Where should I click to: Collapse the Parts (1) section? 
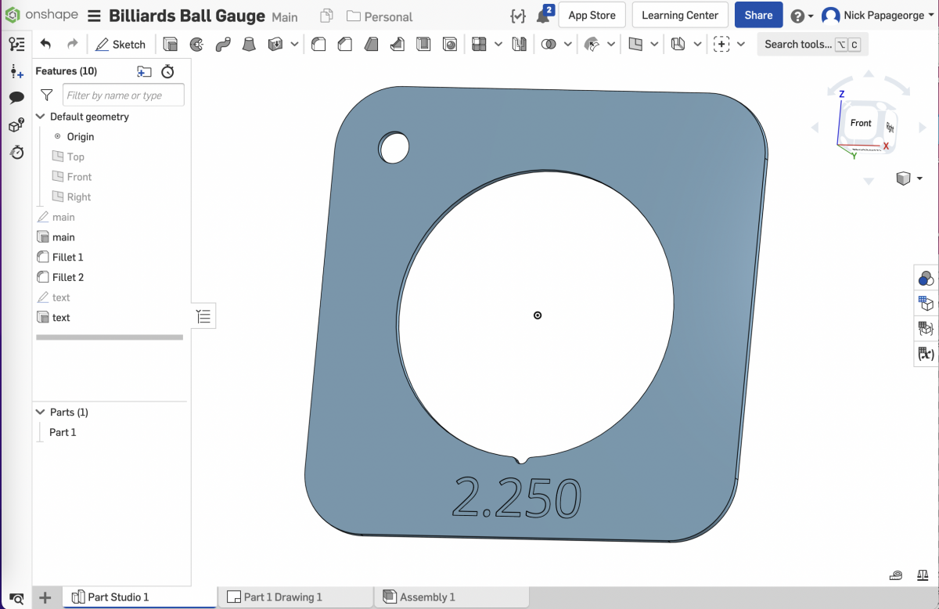coord(41,412)
